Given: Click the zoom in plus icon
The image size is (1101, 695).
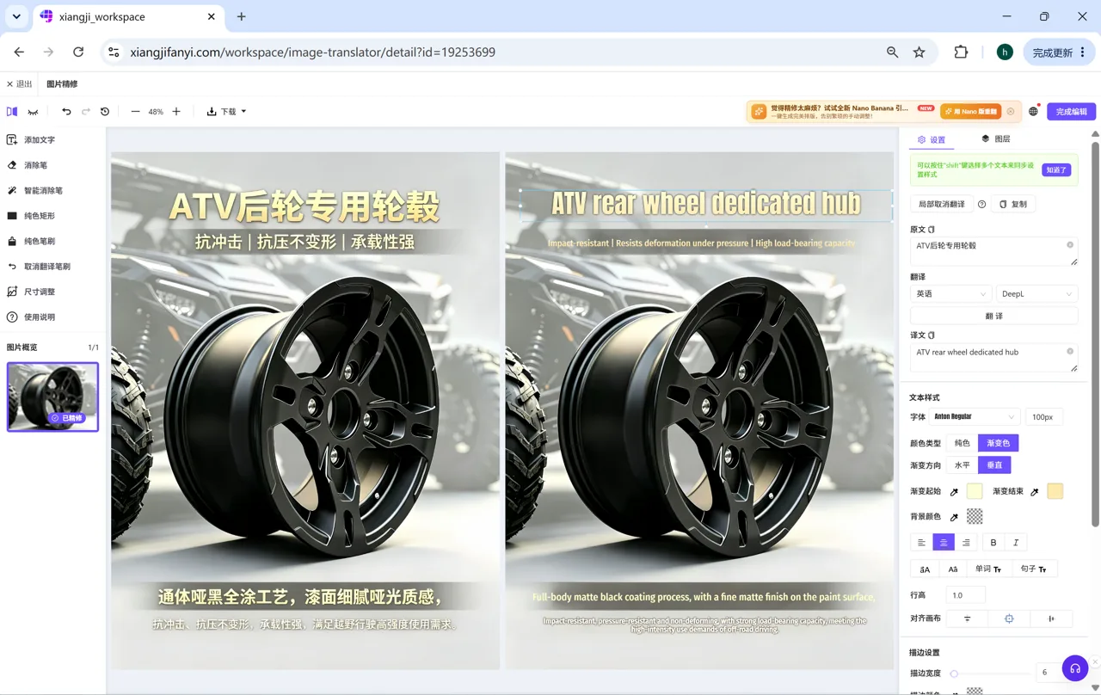Looking at the screenshot, I should [x=176, y=112].
